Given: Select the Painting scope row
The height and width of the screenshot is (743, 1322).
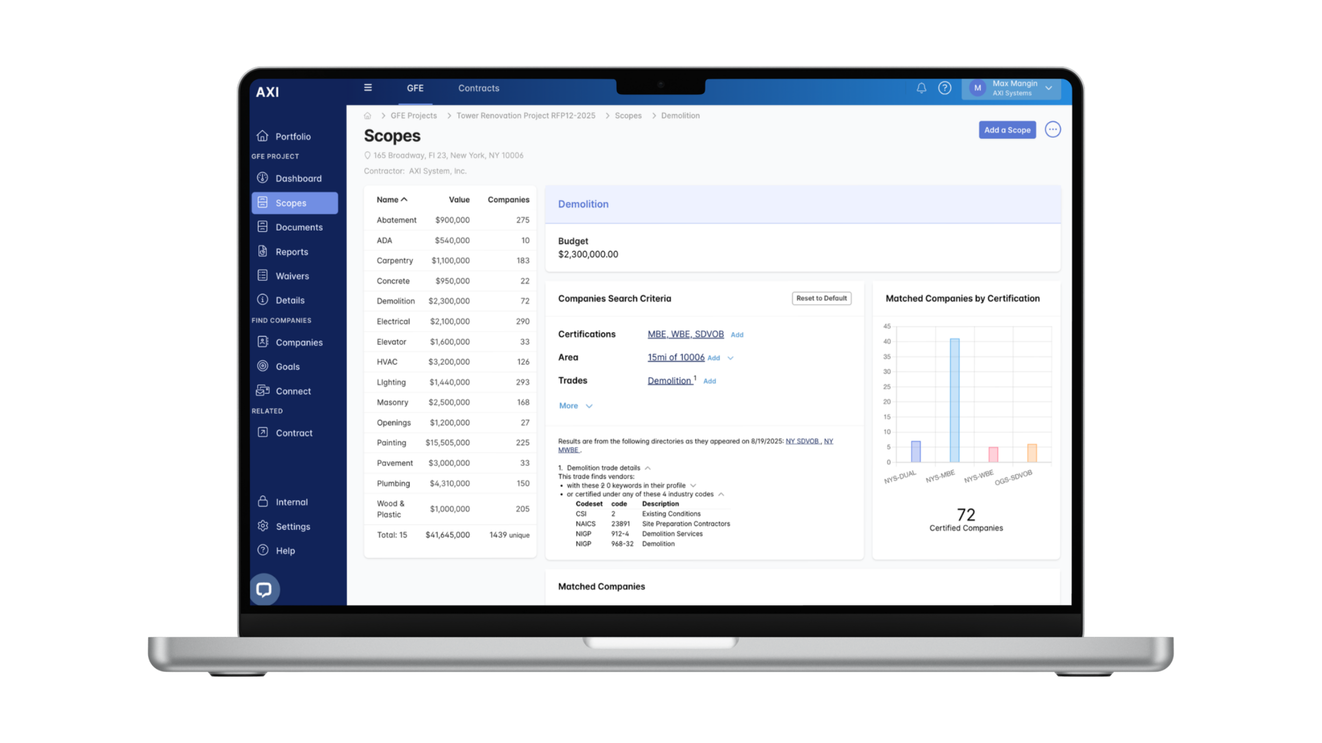Looking at the screenshot, I should tap(450, 443).
